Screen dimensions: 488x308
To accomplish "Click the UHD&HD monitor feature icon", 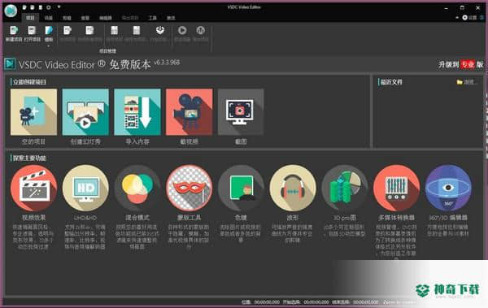I will [x=85, y=189].
